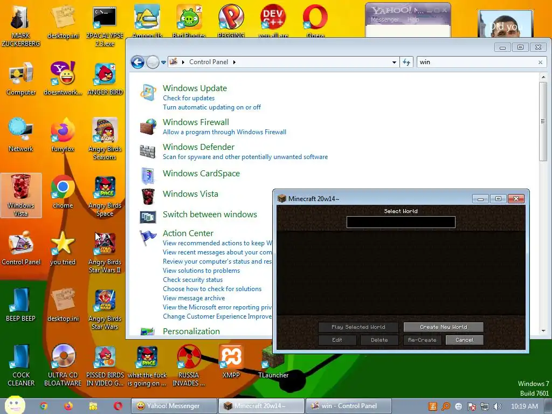This screenshot has height=414, width=552.
Task: Click the Network desktop icon
Action: (x=21, y=135)
